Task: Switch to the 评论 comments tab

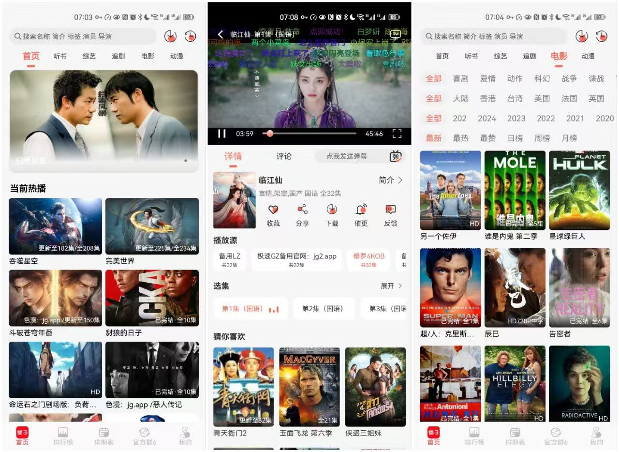Action: click(284, 156)
